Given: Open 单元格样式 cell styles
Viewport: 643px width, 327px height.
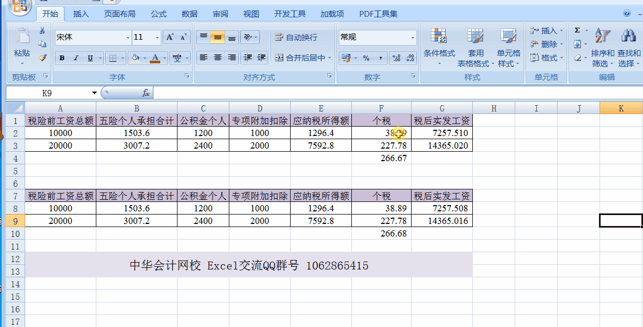Looking at the screenshot, I should click(508, 48).
